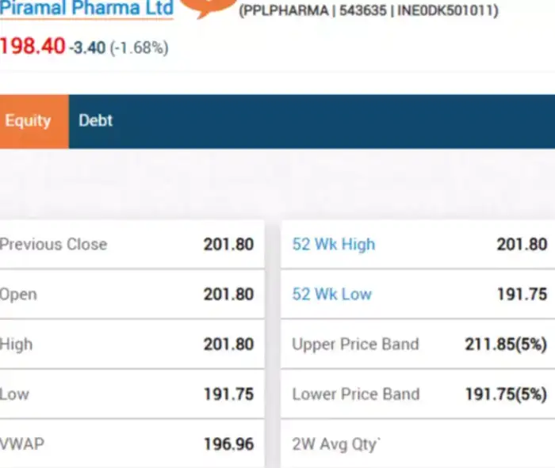Click the PPLPHARMA scrip code text
This screenshot has height=468, width=555.
pos(282,13)
